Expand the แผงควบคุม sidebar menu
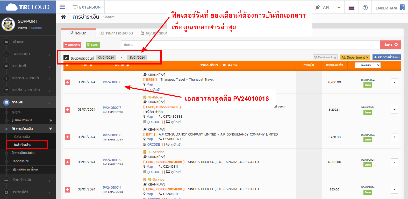 tap(28, 54)
